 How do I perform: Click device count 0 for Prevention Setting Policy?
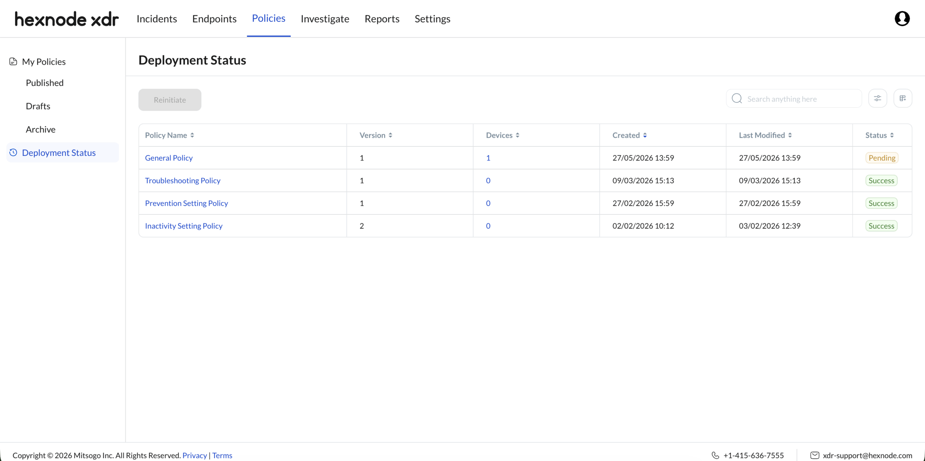tap(488, 203)
